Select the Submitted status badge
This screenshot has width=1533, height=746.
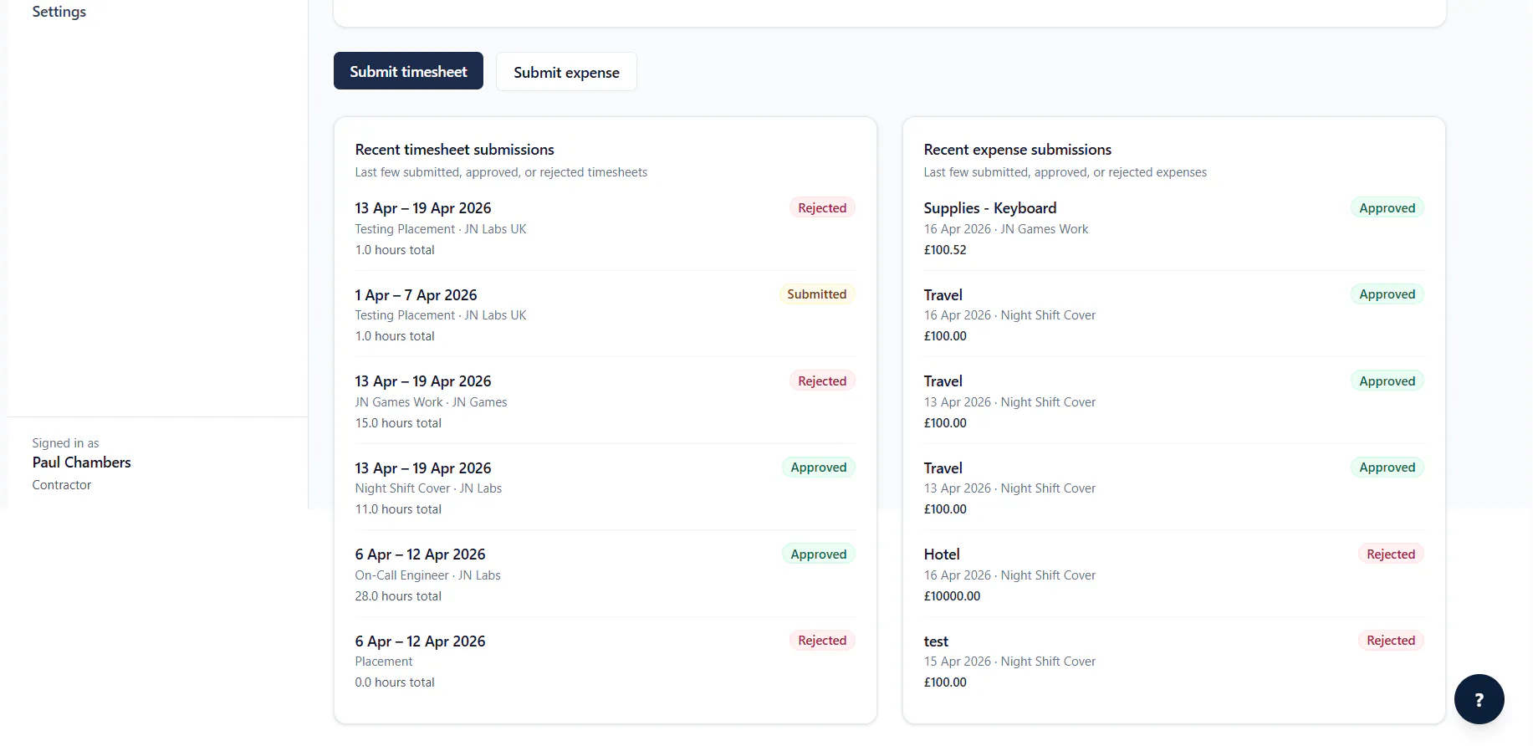pos(816,294)
